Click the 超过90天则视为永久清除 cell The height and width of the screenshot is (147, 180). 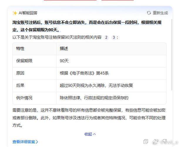coord(111,86)
